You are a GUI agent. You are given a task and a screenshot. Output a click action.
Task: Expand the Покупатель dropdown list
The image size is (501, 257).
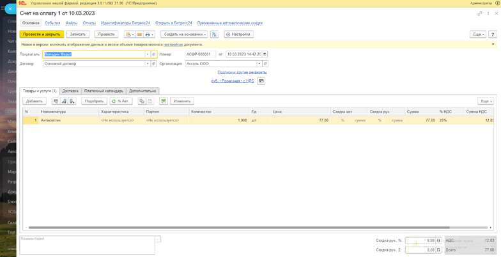(147, 54)
